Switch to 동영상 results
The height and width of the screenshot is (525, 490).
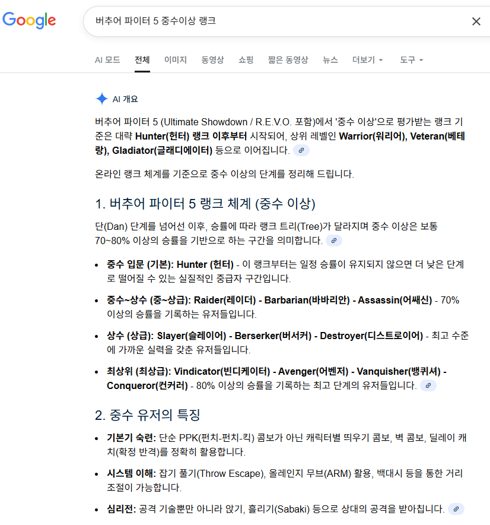point(212,59)
